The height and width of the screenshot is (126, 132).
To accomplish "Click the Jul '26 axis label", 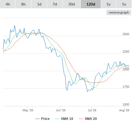I will pos(92,110).
